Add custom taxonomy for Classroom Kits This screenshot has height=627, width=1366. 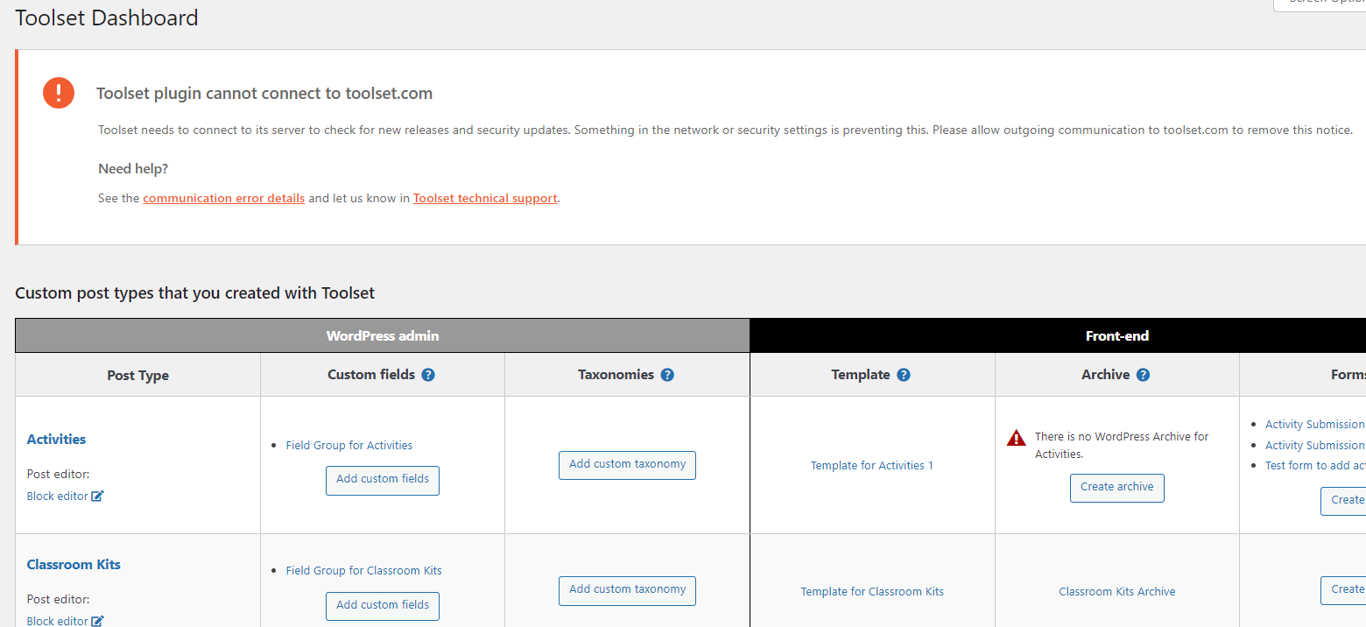tap(627, 590)
